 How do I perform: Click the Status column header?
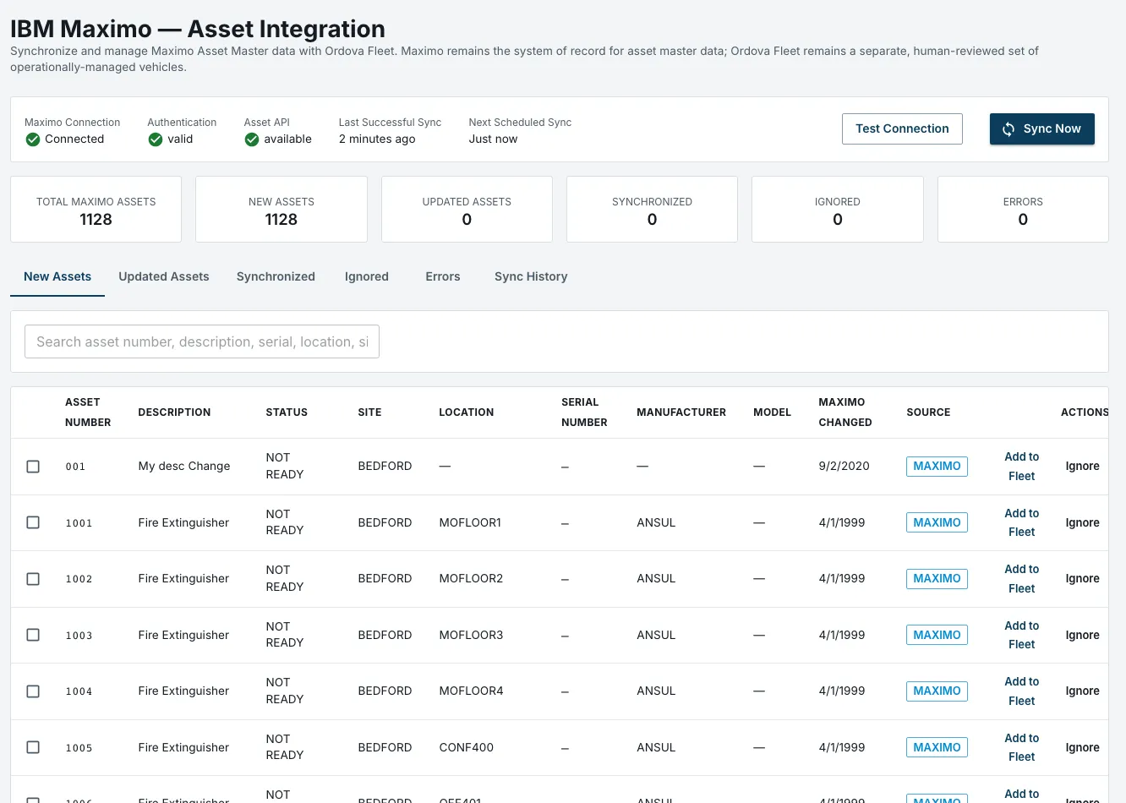(x=287, y=412)
